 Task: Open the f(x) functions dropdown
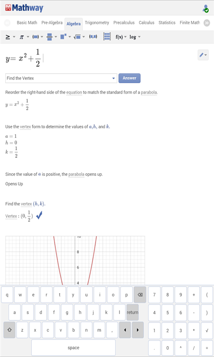(x=121, y=37)
